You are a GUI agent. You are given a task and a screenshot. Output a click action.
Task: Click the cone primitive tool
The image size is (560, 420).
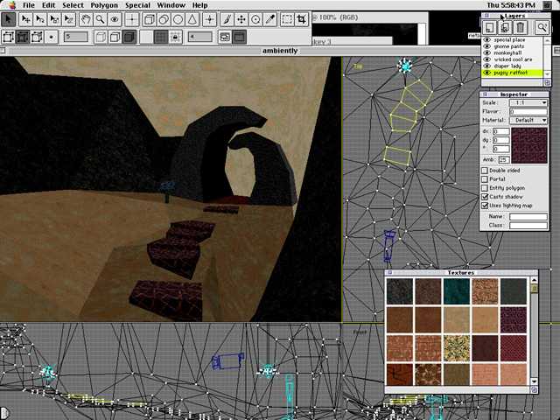click(x=194, y=18)
